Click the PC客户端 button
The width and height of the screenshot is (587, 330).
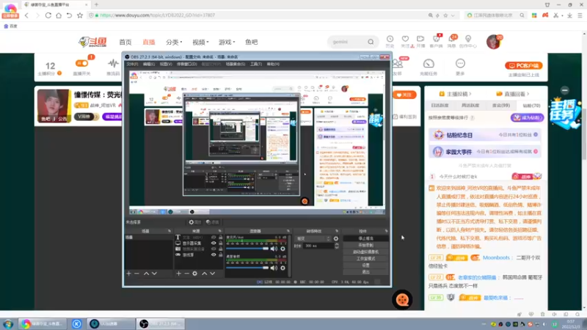(523, 65)
